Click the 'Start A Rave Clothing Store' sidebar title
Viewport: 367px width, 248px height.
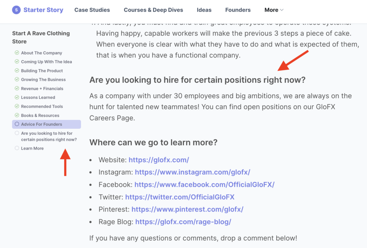tap(41, 38)
